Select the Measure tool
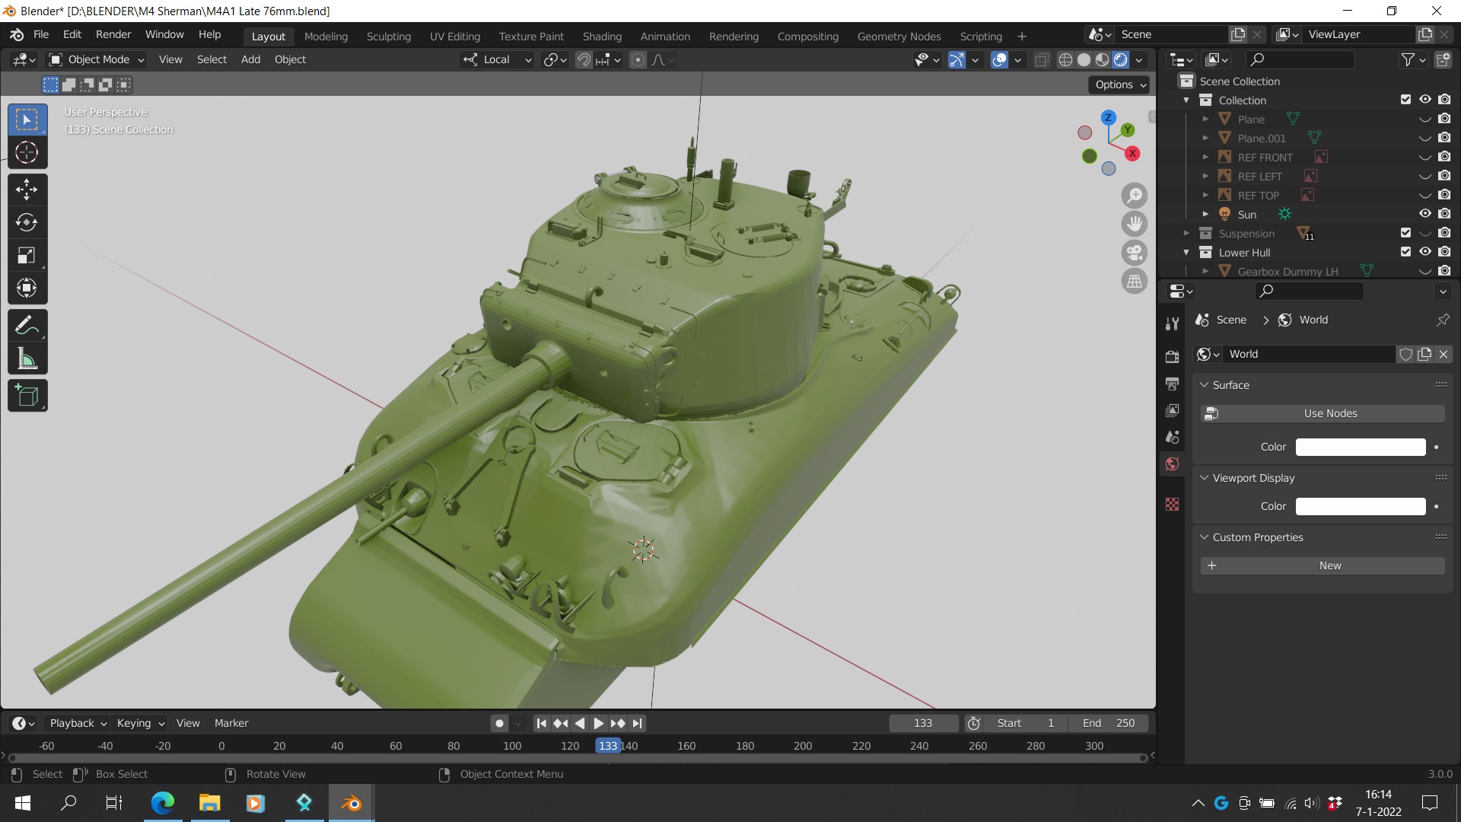This screenshot has height=822, width=1461. [x=27, y=359]
